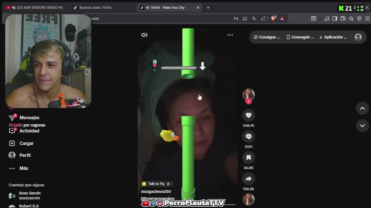Switch to Business Suite | TikTok tab
The width and height of the screenshot is (371, 208).
[95, 8]
